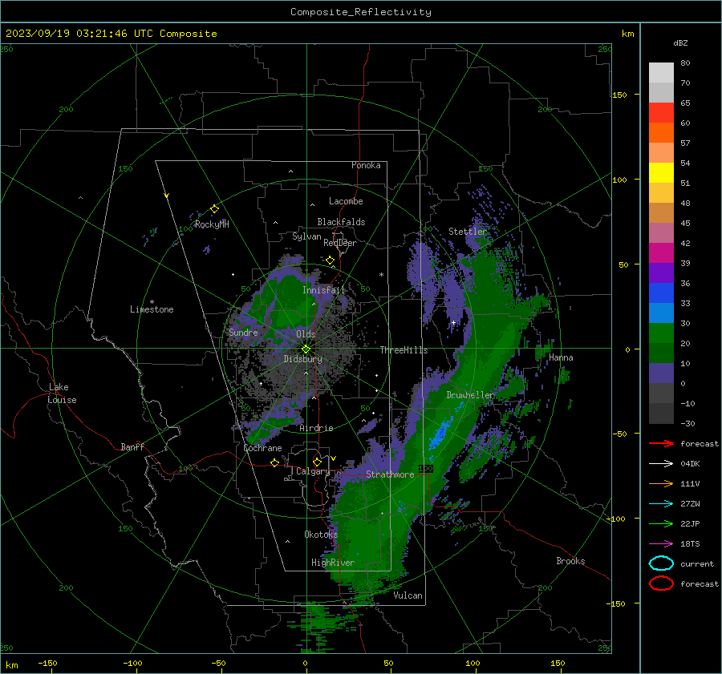Click the Airdrie label

point(316,428)
